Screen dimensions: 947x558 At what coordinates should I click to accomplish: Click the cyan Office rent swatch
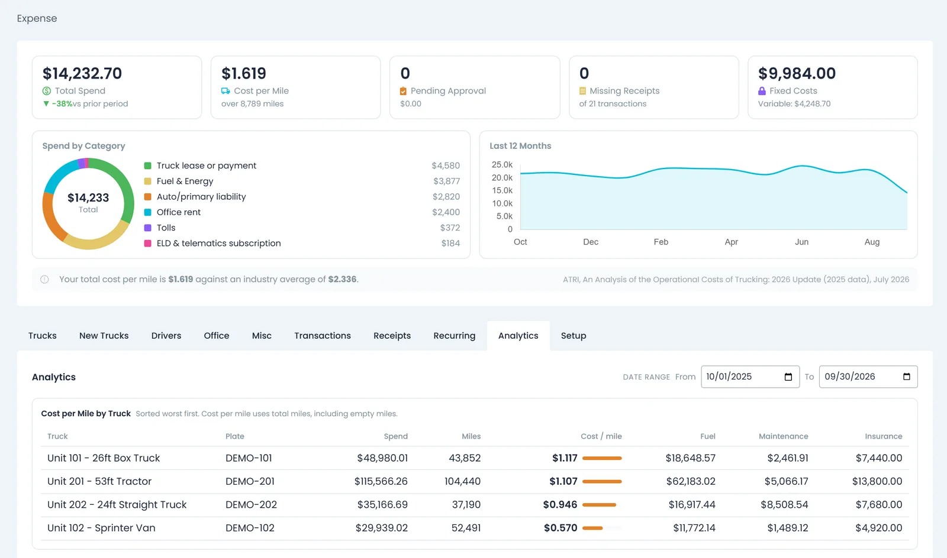coord(148,212)
